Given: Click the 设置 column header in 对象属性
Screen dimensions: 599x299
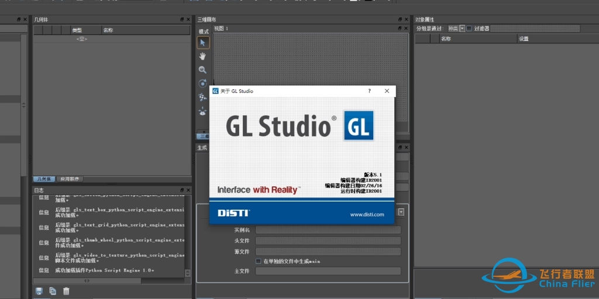Looking at the screenshot, I should (558, 39).
